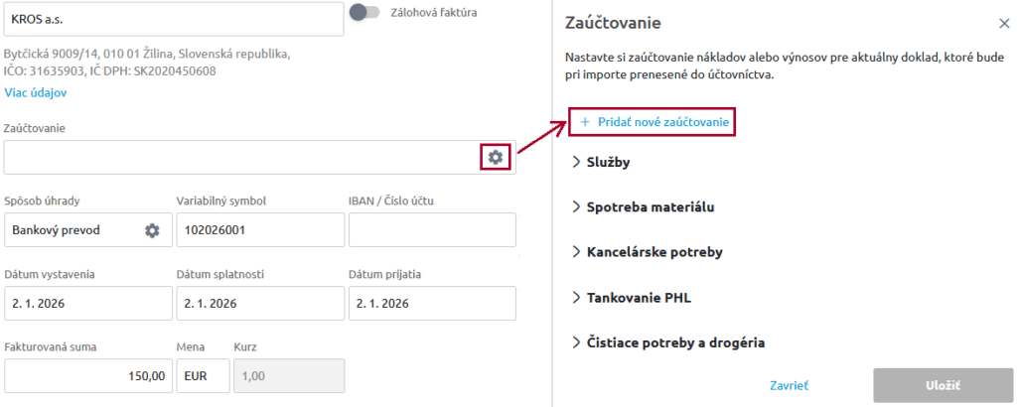Click the Viac údajov link
Viewport: 1017px width, 407px height.
(x=36, y=92)
